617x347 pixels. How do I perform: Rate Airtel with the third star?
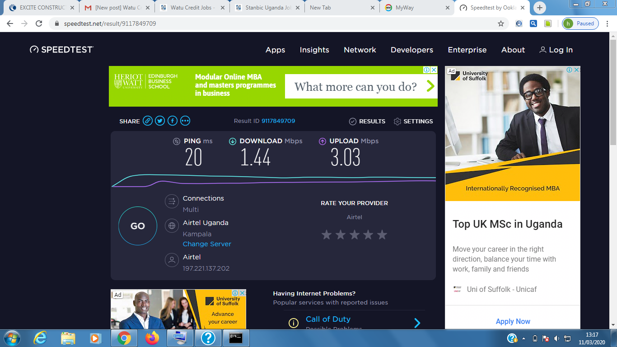coord(354,234)
